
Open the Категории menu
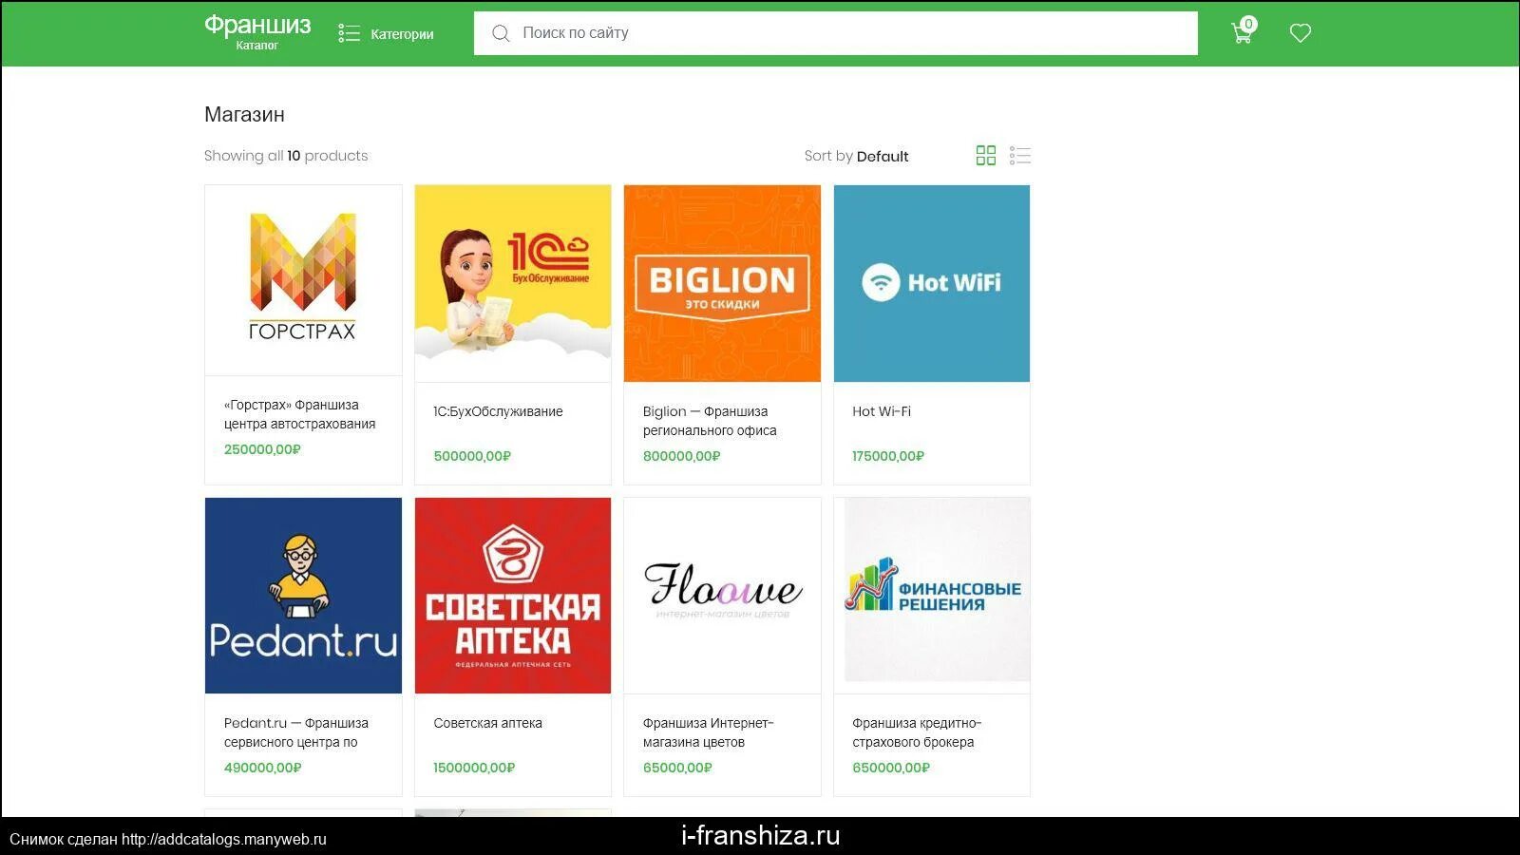tap(387, 33)
